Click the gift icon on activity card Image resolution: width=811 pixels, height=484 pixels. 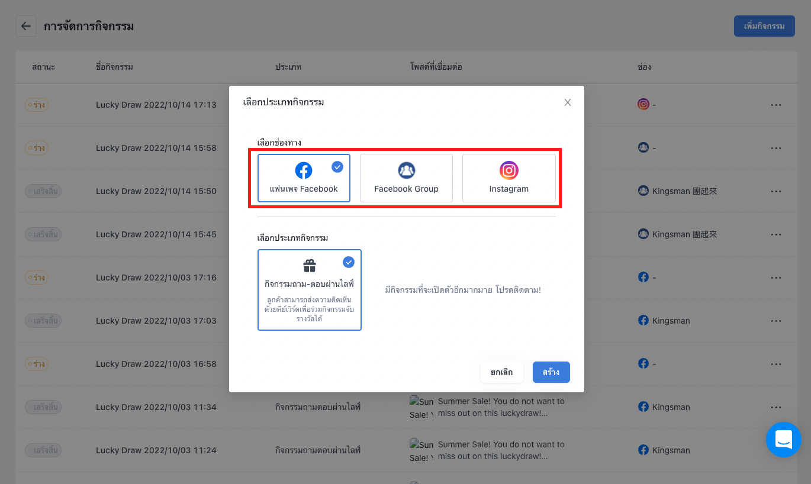pyautogui.click(x=310, y=266)
